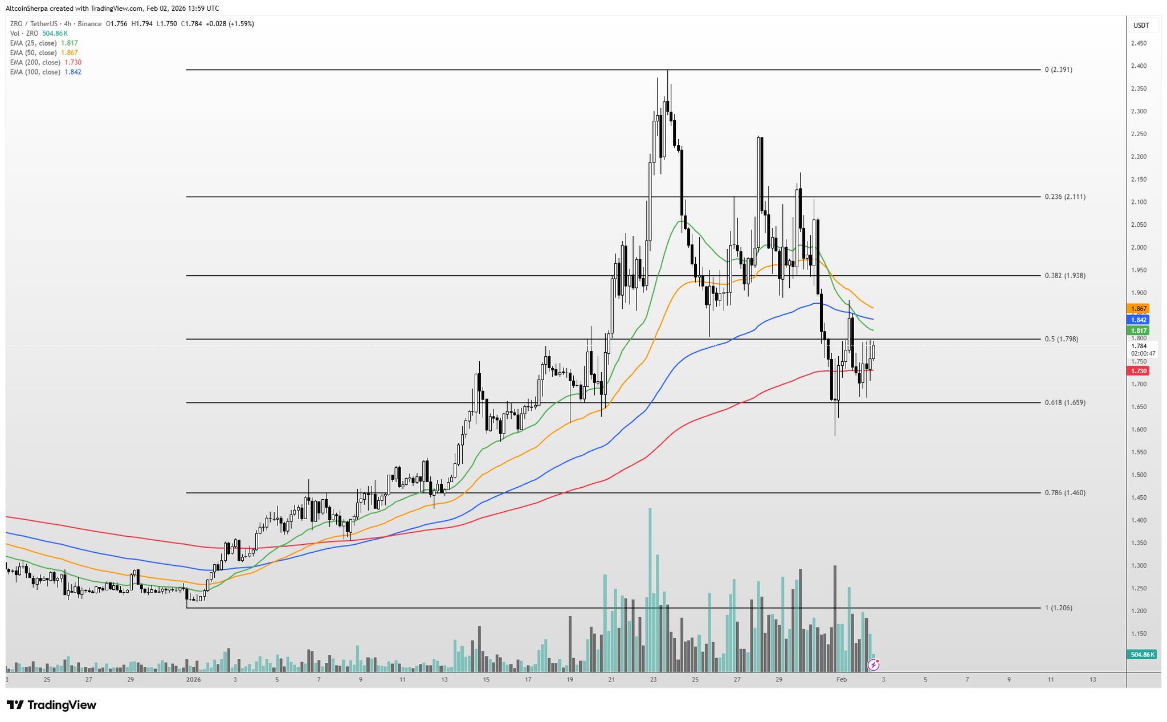Select the 0.5 (1.798) Fibonacci label
Image resolution: width=1167 pixels, height=722 pixels.
point(1061,340)
